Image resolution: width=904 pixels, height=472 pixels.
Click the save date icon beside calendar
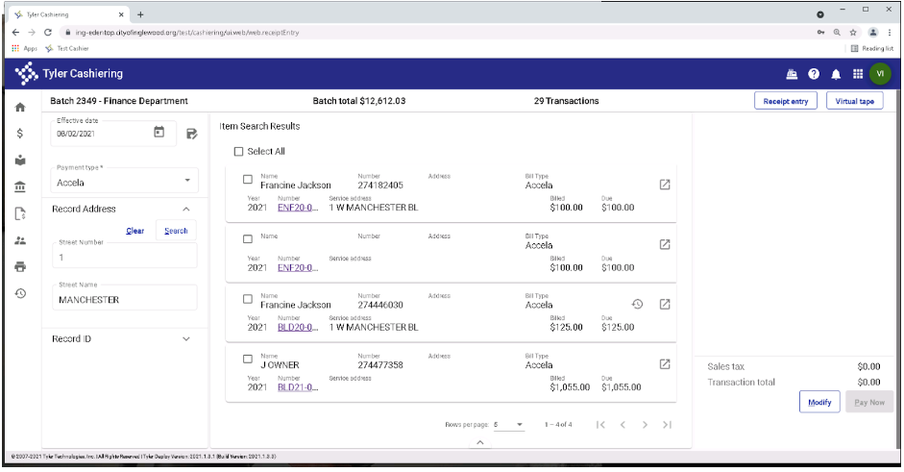pos(192,134)
